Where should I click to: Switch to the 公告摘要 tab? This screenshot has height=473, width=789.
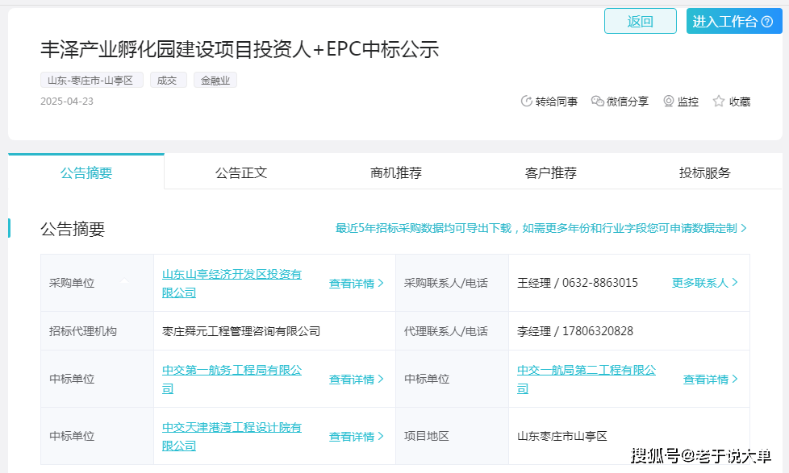point(86,172)
